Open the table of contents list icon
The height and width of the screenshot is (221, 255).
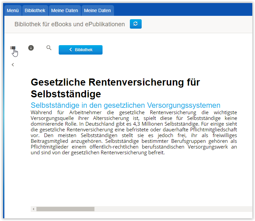click(13, 48)
